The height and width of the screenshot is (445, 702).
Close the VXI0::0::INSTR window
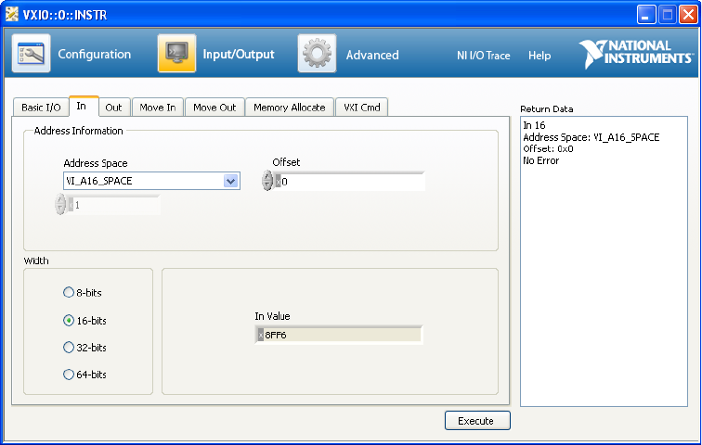(688, 14)
